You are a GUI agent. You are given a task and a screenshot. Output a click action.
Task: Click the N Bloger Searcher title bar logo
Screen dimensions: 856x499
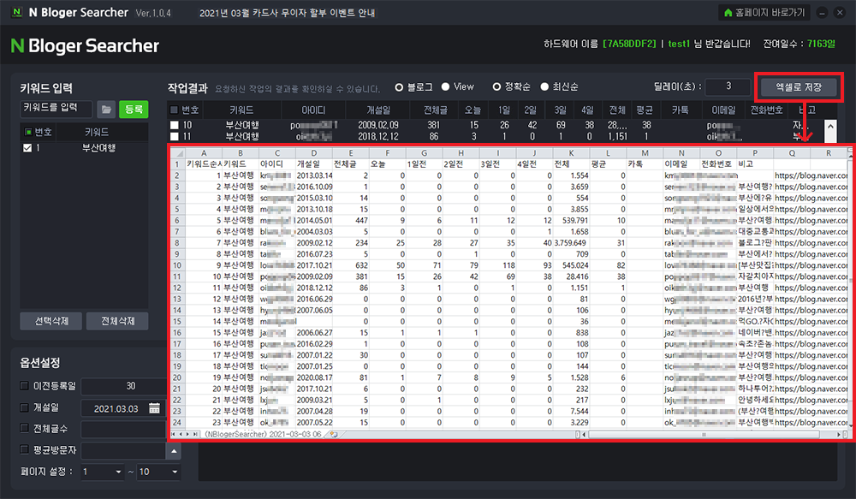tap(17, 12)
